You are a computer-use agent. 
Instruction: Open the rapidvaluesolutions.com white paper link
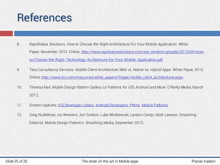(143, 52)
